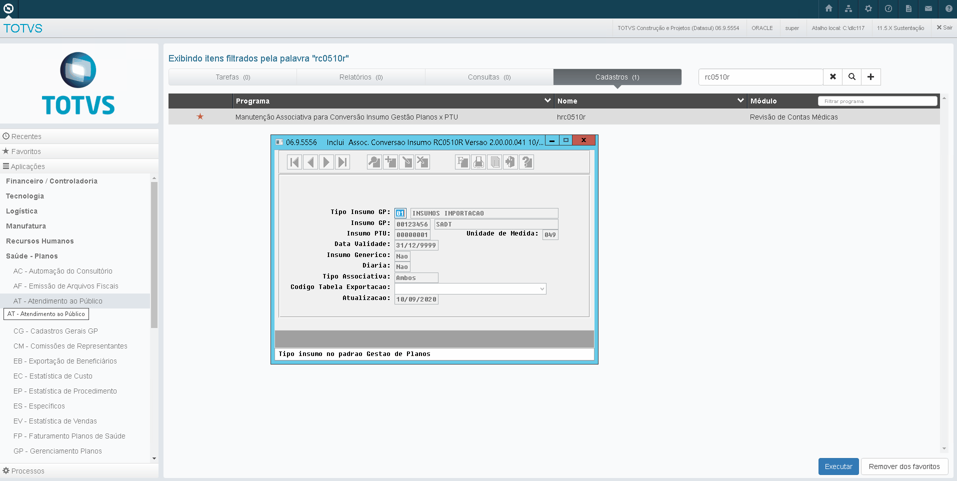
Task: Click the TOTVS circular logo at top-left corner
Action: [8, 8]
